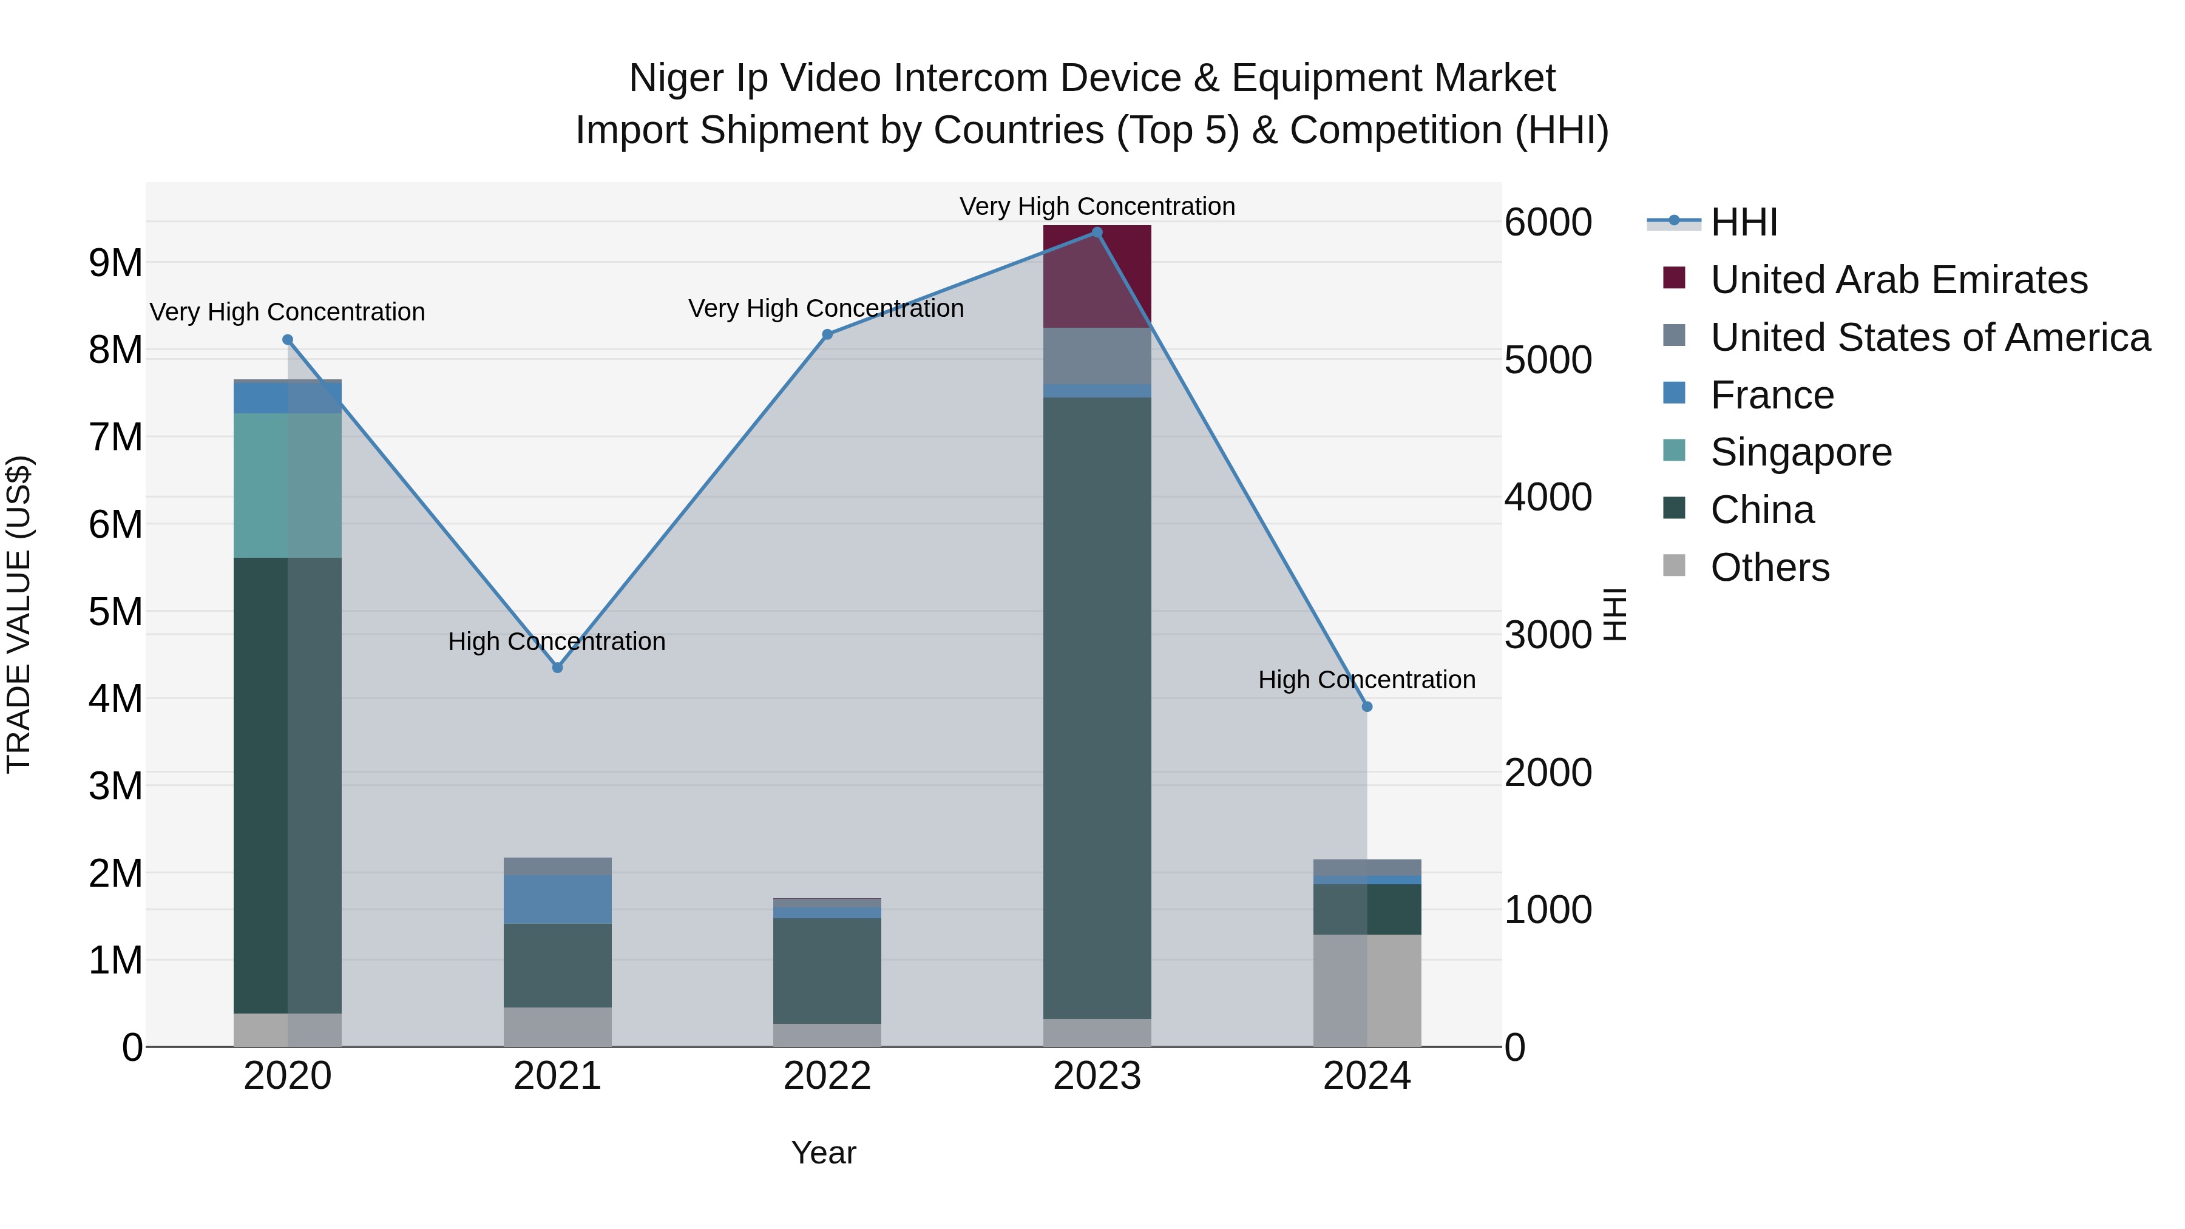
Task: Click the 2023 China bar segment
Action: coord(1097,708)
